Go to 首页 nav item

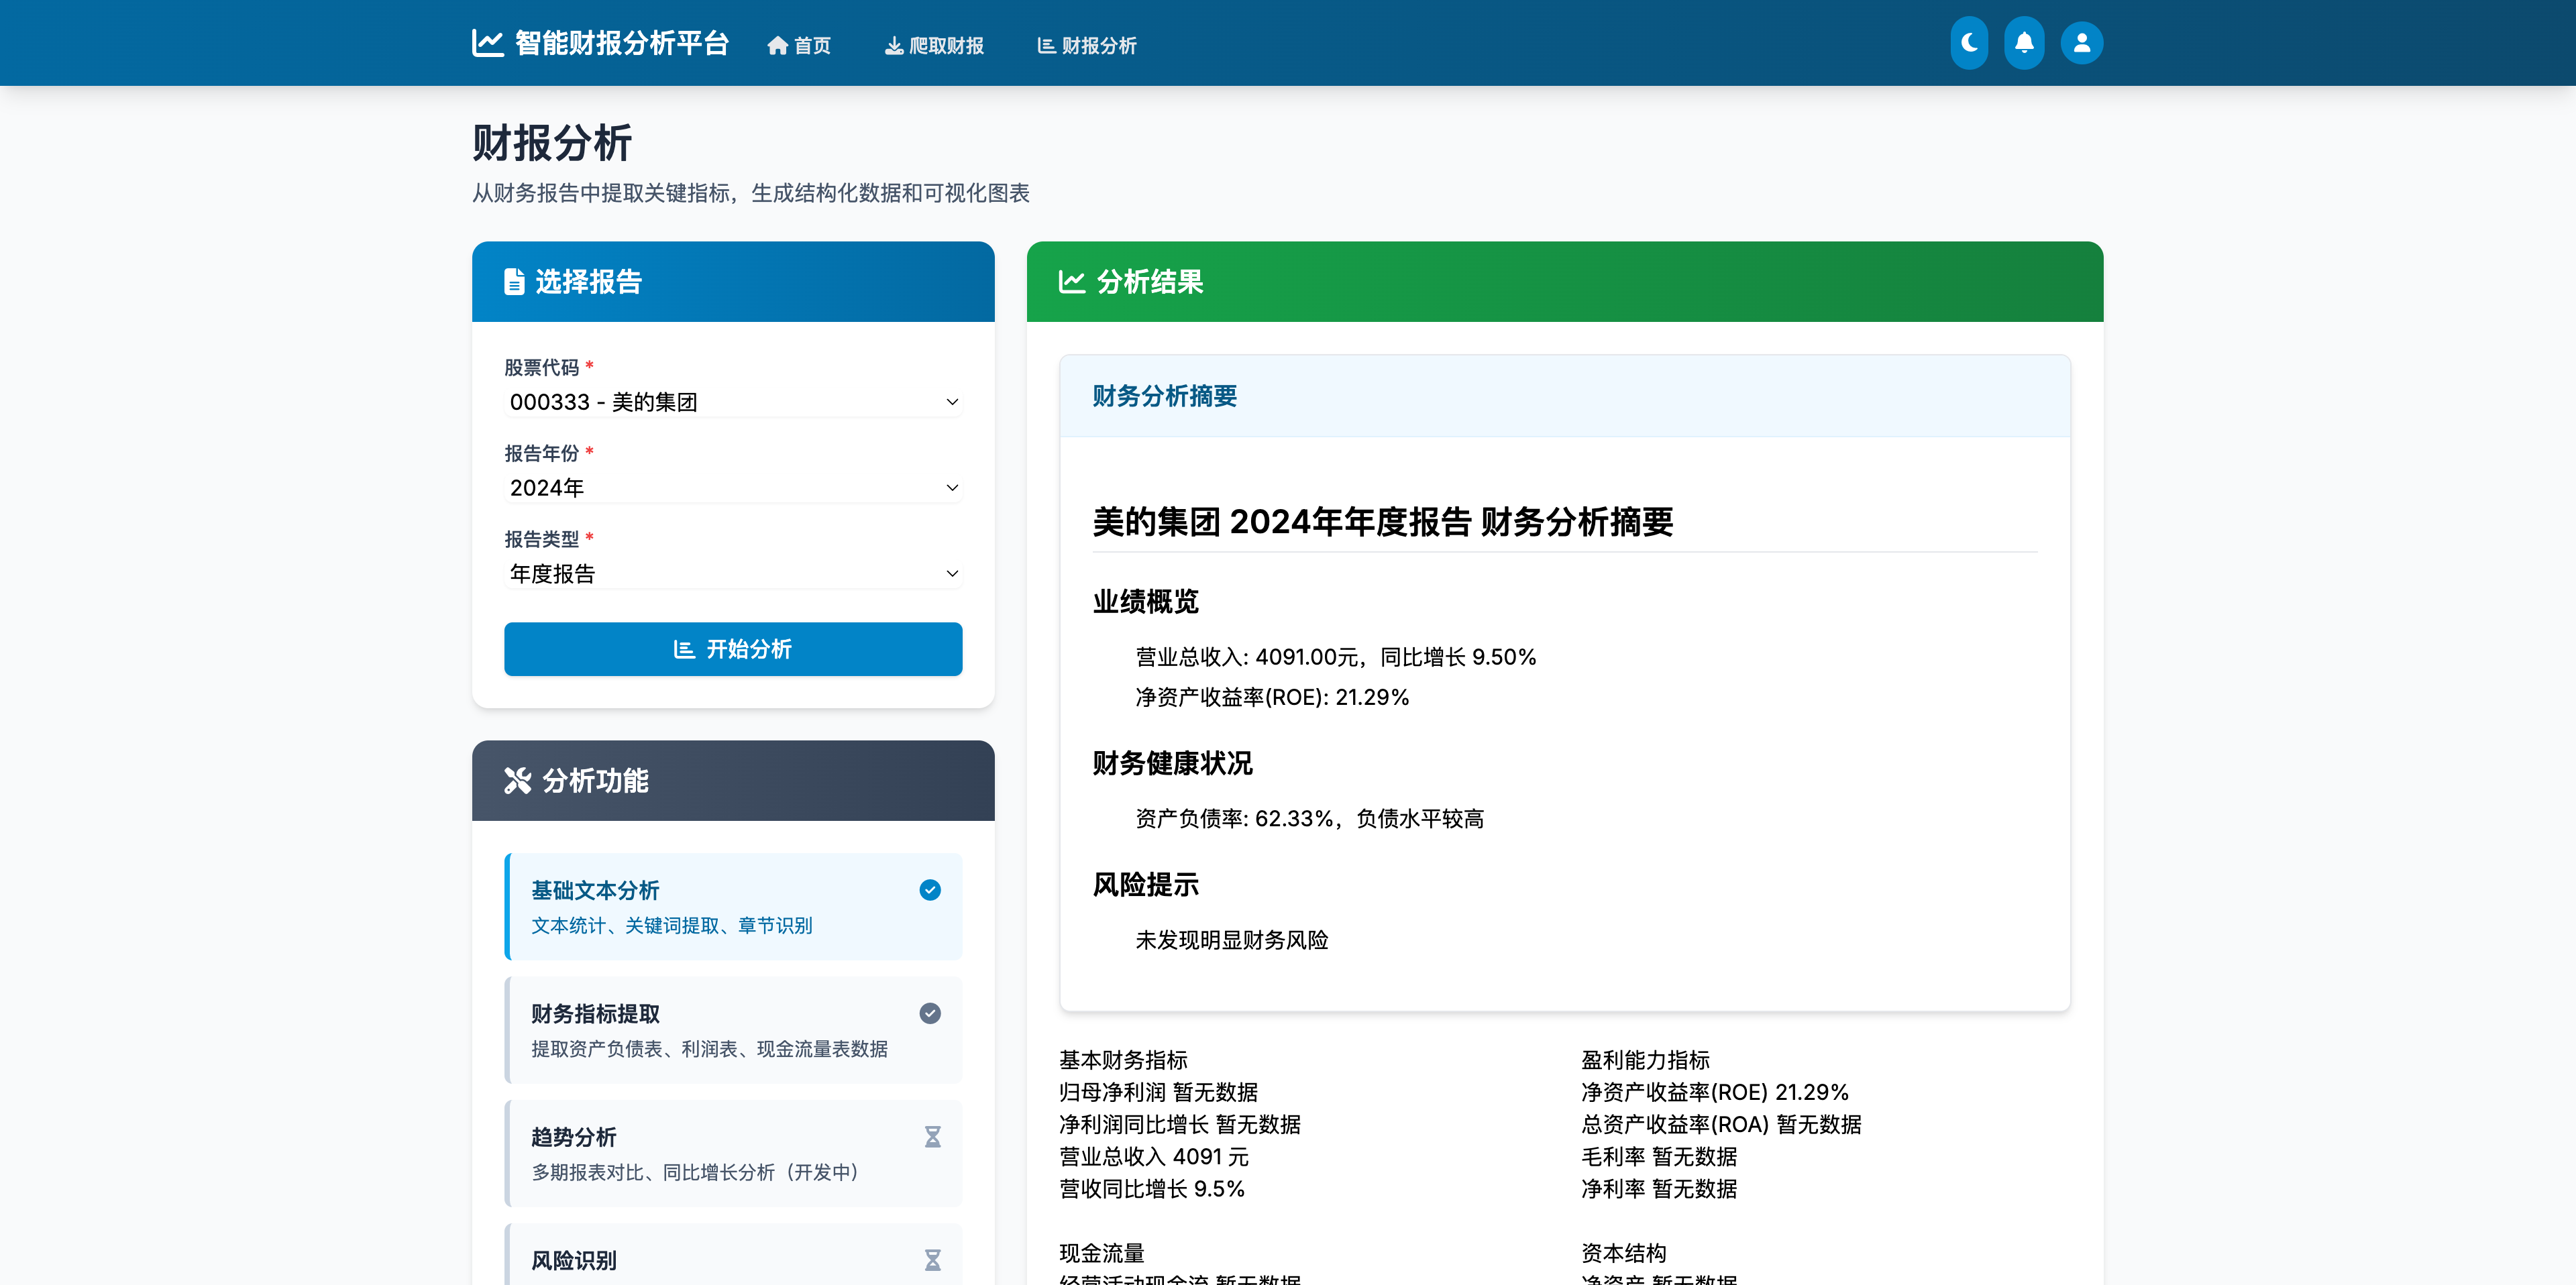click(x=799, y=46)
